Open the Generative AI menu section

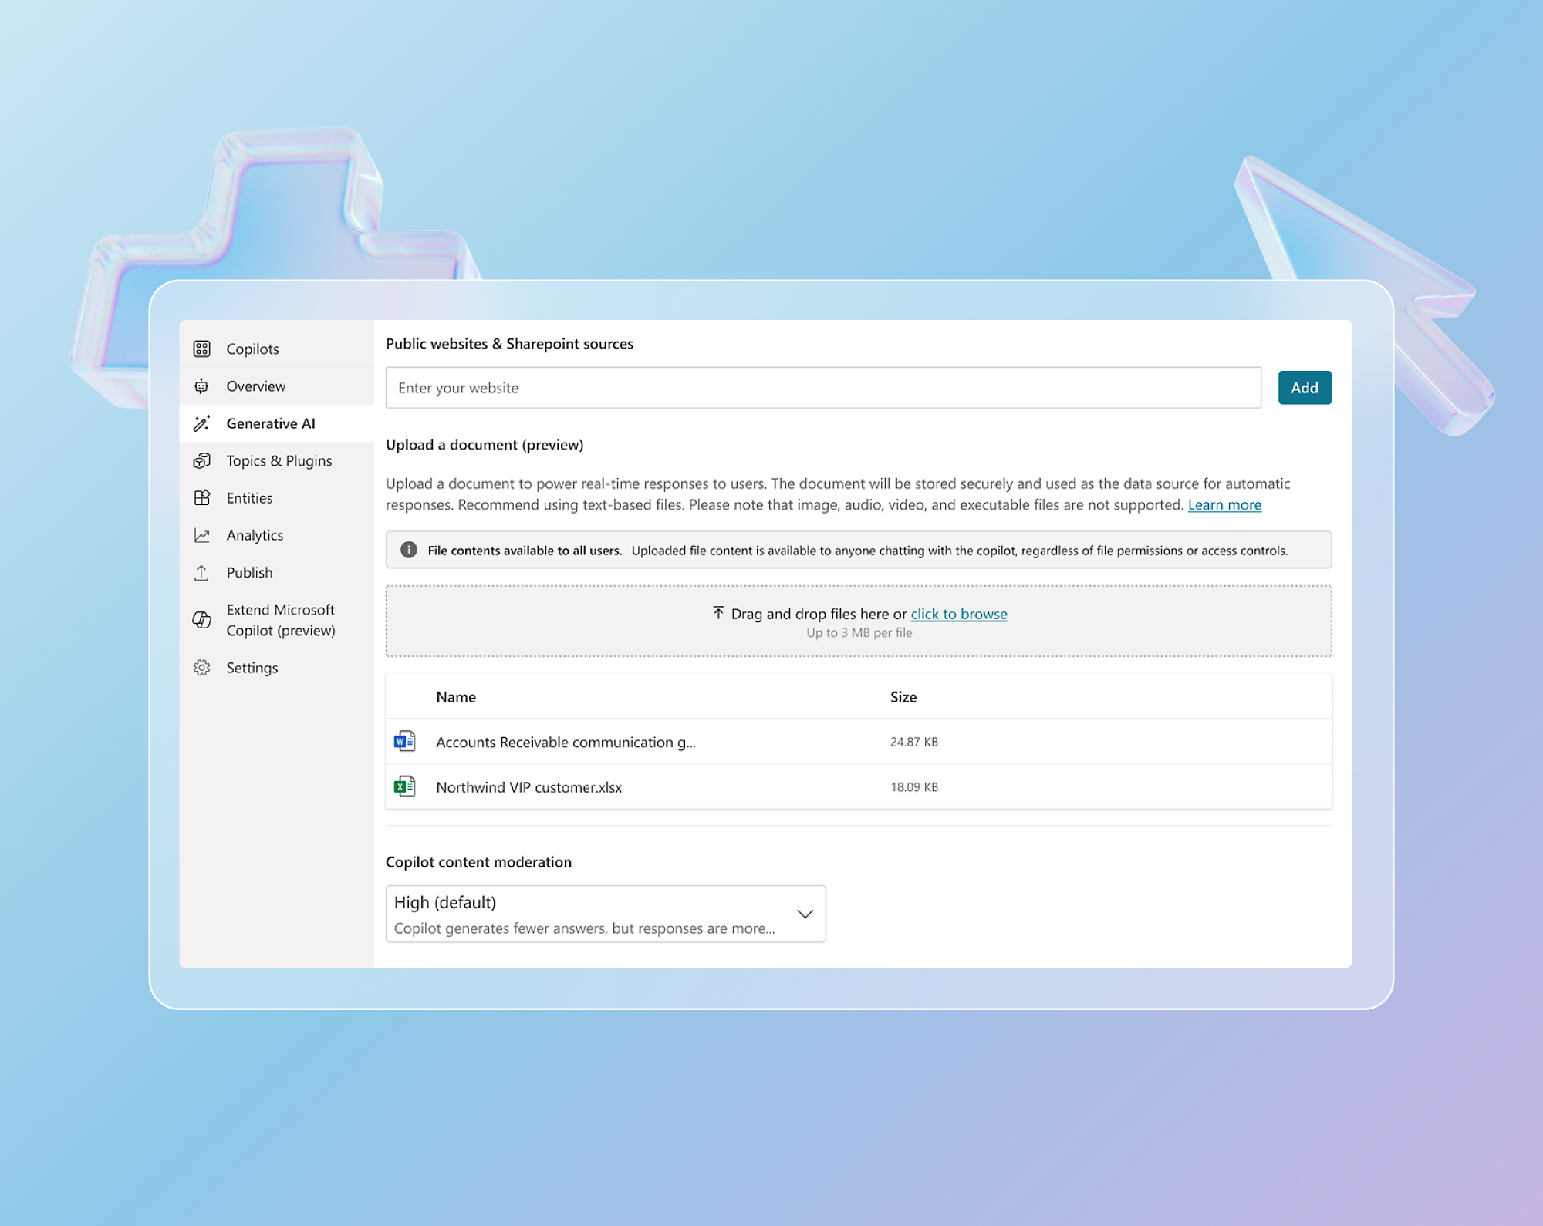click(268, 423)
